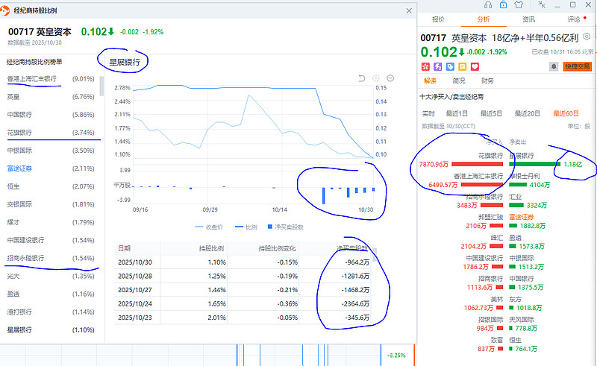The width and height of the screenshot is (597, 366).
Task: Select 光大 in the broker list
Action: click(51, 276)
